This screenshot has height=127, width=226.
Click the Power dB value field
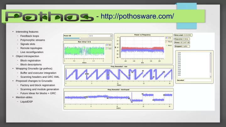point(99,36)
